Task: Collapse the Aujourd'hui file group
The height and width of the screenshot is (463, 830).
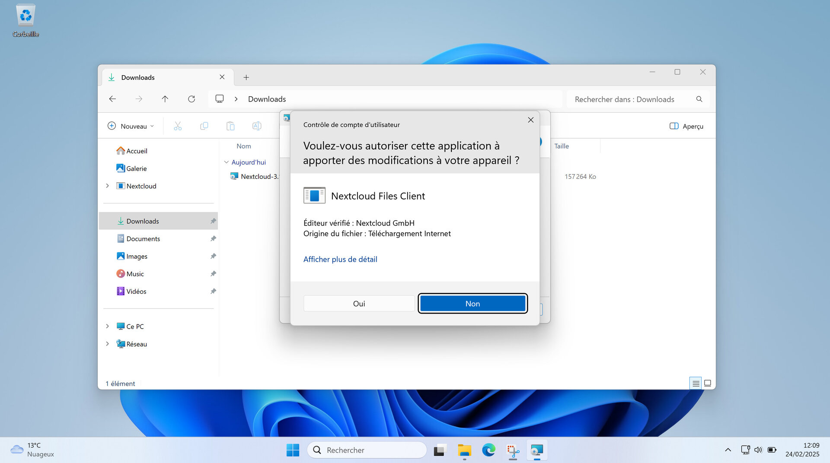Action: (227, 162)
